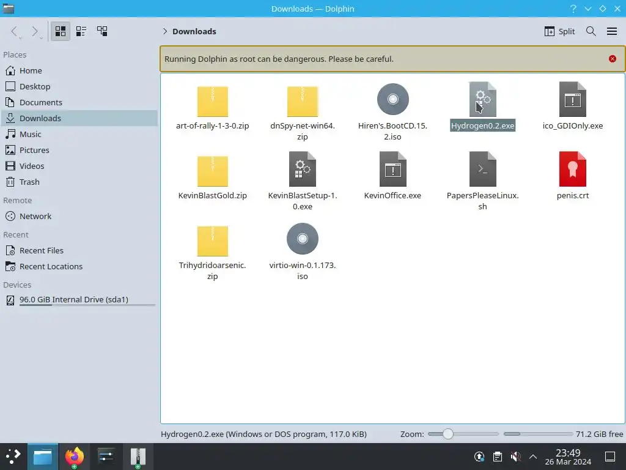Click the virtio-win-0.1.173.iso file name

pos(303,270)
